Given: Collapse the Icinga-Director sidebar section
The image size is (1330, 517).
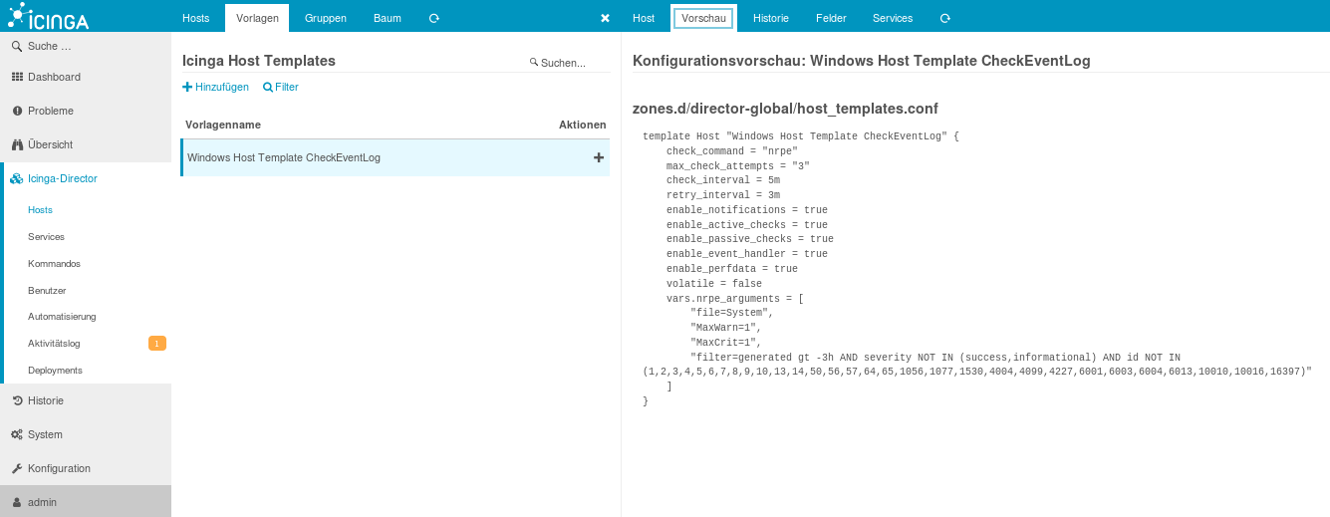Looking at the screenshot, I should (62, 178).
